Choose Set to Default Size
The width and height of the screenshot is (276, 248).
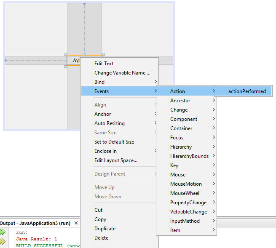click(x=120, y=142)
